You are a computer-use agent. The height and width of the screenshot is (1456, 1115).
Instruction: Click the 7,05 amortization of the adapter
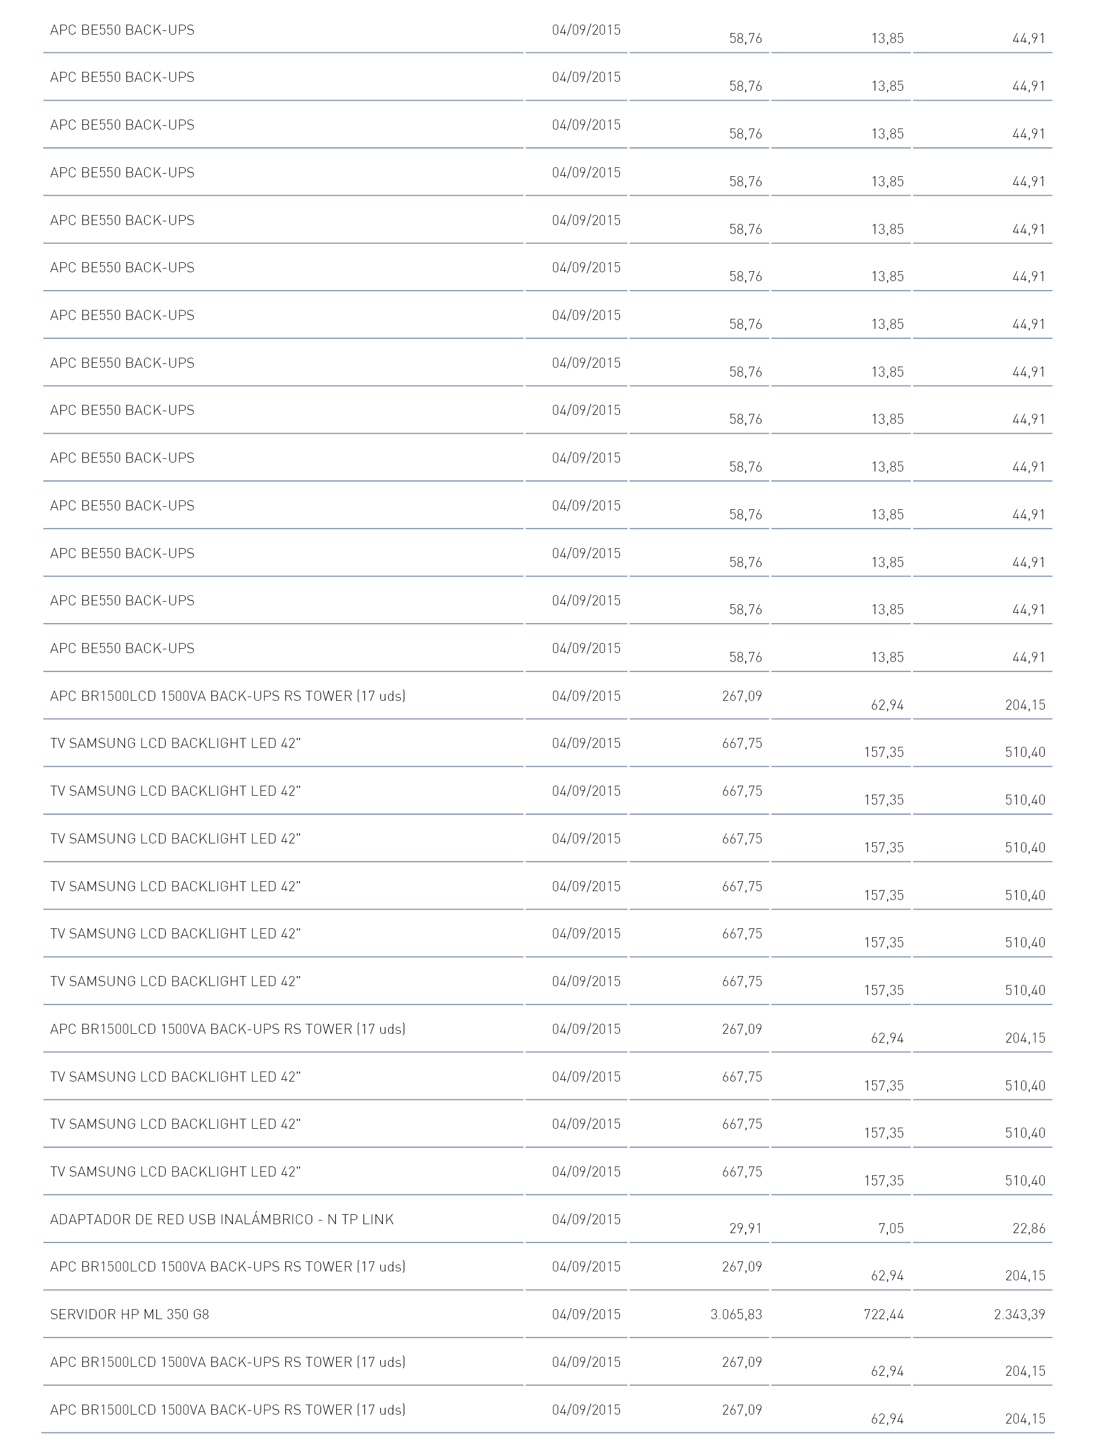coord(891,1228)
